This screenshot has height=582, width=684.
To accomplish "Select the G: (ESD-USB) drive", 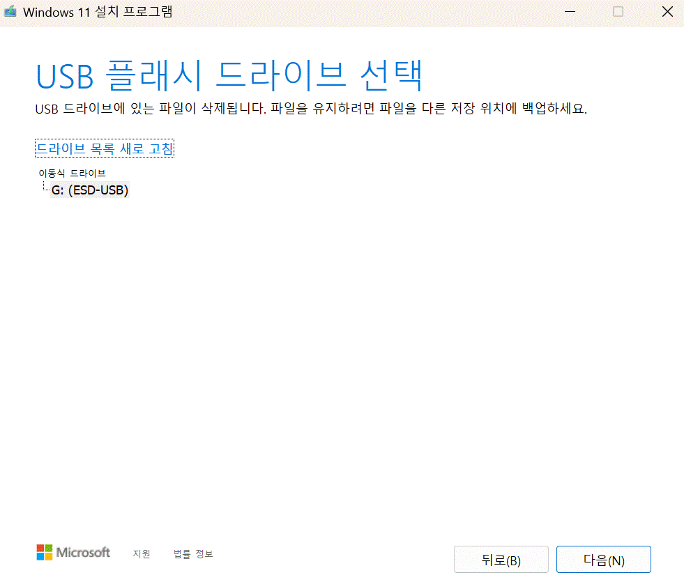I will click(90, 190).
